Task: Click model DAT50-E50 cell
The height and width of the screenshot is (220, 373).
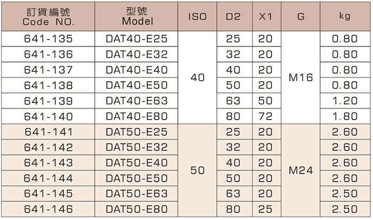Action: click(x=136, y=178)
